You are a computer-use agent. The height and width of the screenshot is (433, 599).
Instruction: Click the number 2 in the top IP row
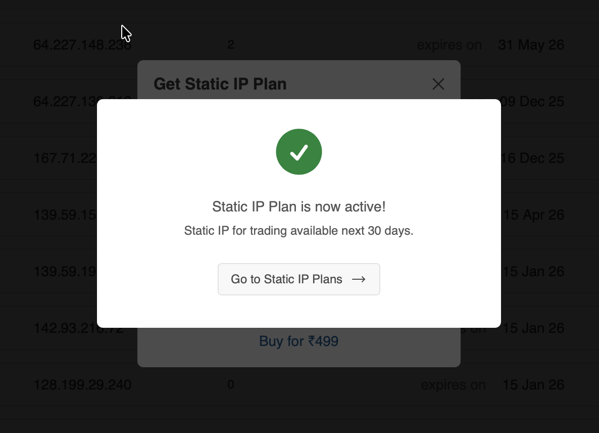(230, 45)
